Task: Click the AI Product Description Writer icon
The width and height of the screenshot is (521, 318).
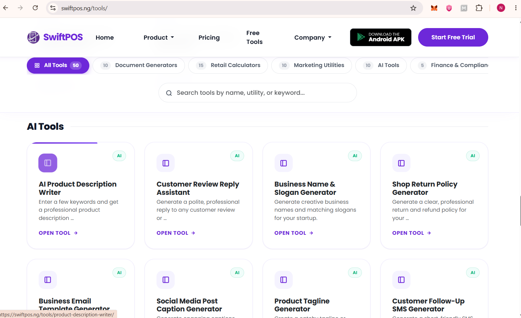Action: [x=48, y=163]
